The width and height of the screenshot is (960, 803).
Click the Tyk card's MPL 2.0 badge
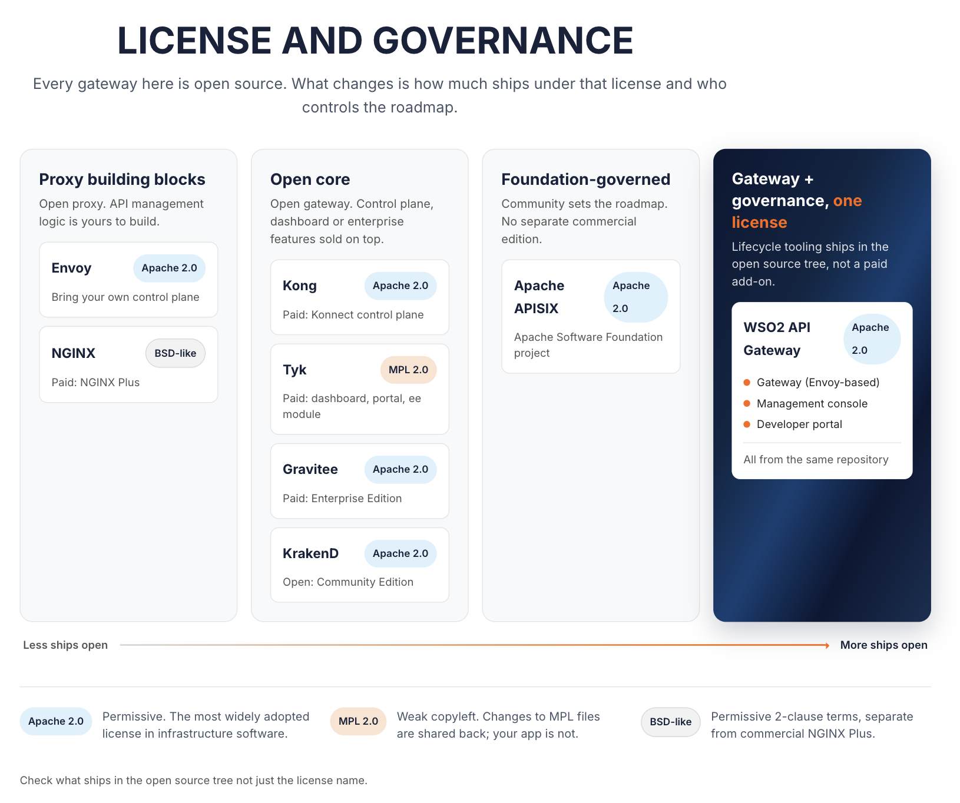coord(409,370)
